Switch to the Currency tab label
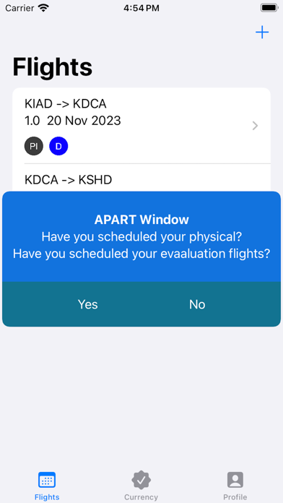The height and width of the screenshot is (503, 283). tap(141, 497)
